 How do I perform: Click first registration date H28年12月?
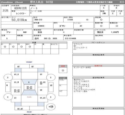pyautogui.click(x=20, y=8)
